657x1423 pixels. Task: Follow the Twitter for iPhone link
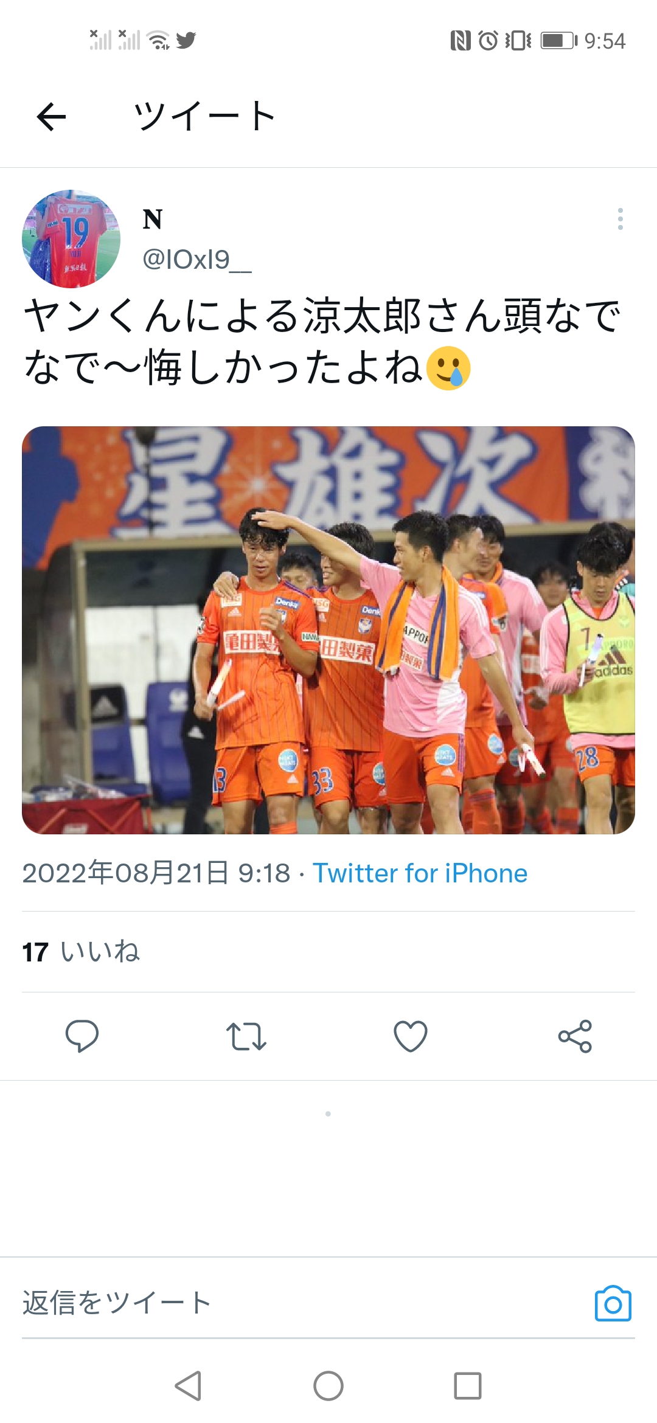420,873
